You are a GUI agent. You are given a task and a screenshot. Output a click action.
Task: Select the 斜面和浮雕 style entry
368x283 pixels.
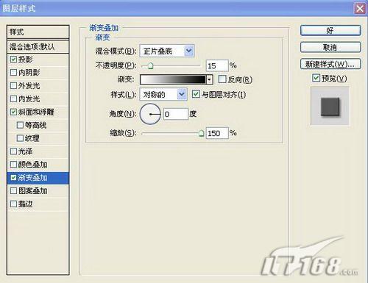38,112
